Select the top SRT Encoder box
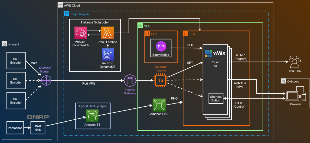310x143 pixels. pos(16,61)
